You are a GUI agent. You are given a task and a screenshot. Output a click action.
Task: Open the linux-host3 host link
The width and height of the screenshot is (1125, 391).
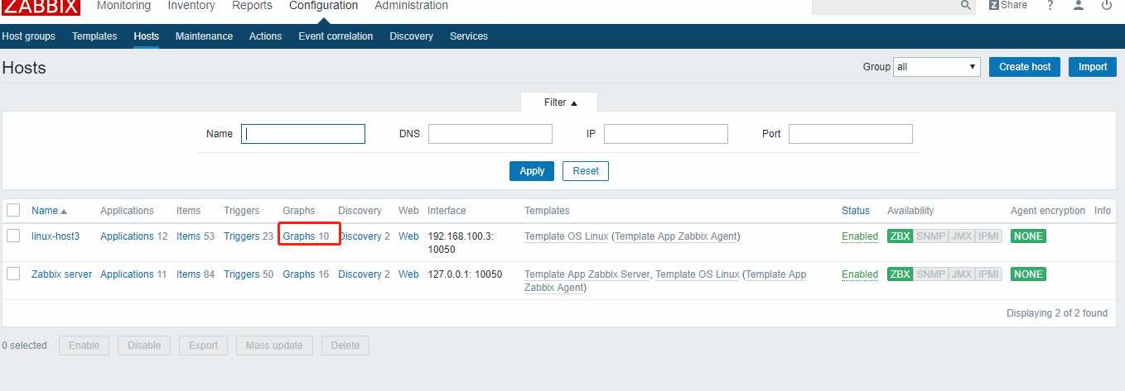[56, 236]
